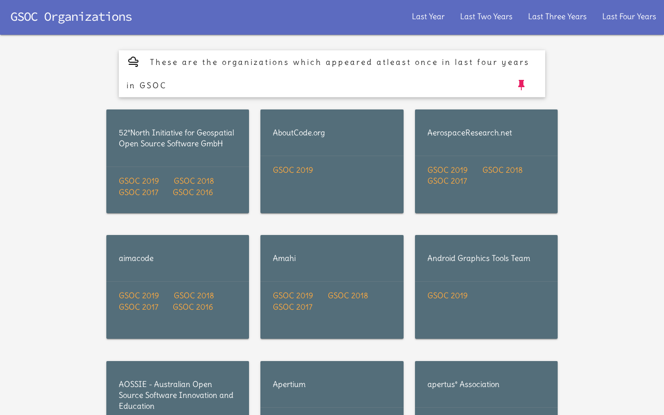The image size is (664, 415).
Task: Open GSOC 2016 link under 52°North
Action: tap(192, 192)
